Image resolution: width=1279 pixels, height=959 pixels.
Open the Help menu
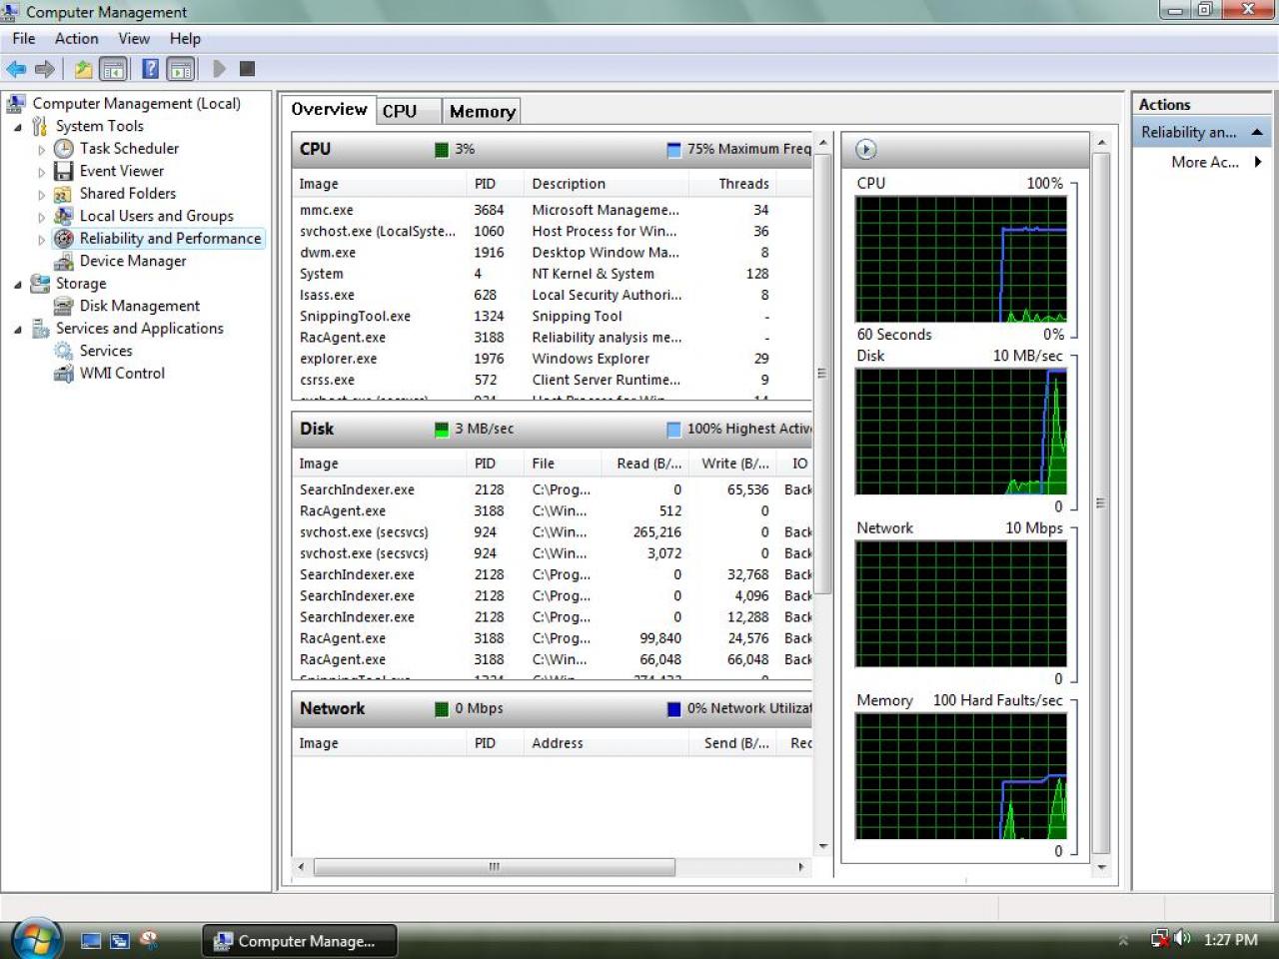pos(185,38)
